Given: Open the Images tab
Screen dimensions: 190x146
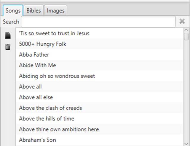Looking at the screenshot, I should point(55,11).
